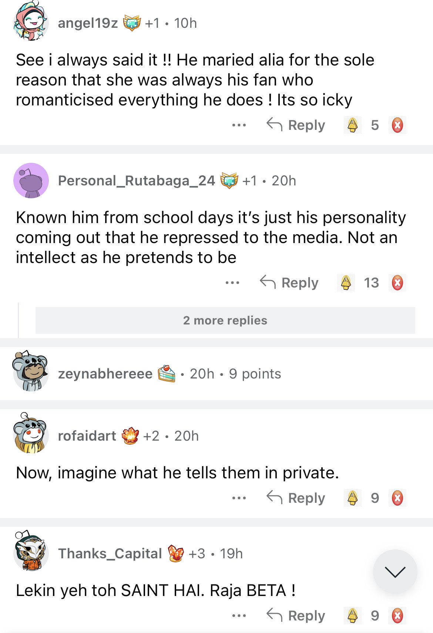Image resolution: width=433 pixels, height=633 pixels.
Task: Open angel19z's profile avatar
Action: (31, 23)
